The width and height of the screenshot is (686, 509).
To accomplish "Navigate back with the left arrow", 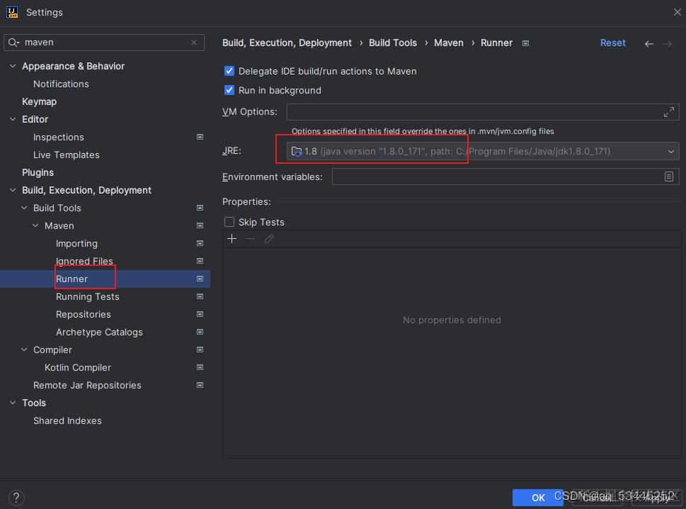I will click(649, 44).
